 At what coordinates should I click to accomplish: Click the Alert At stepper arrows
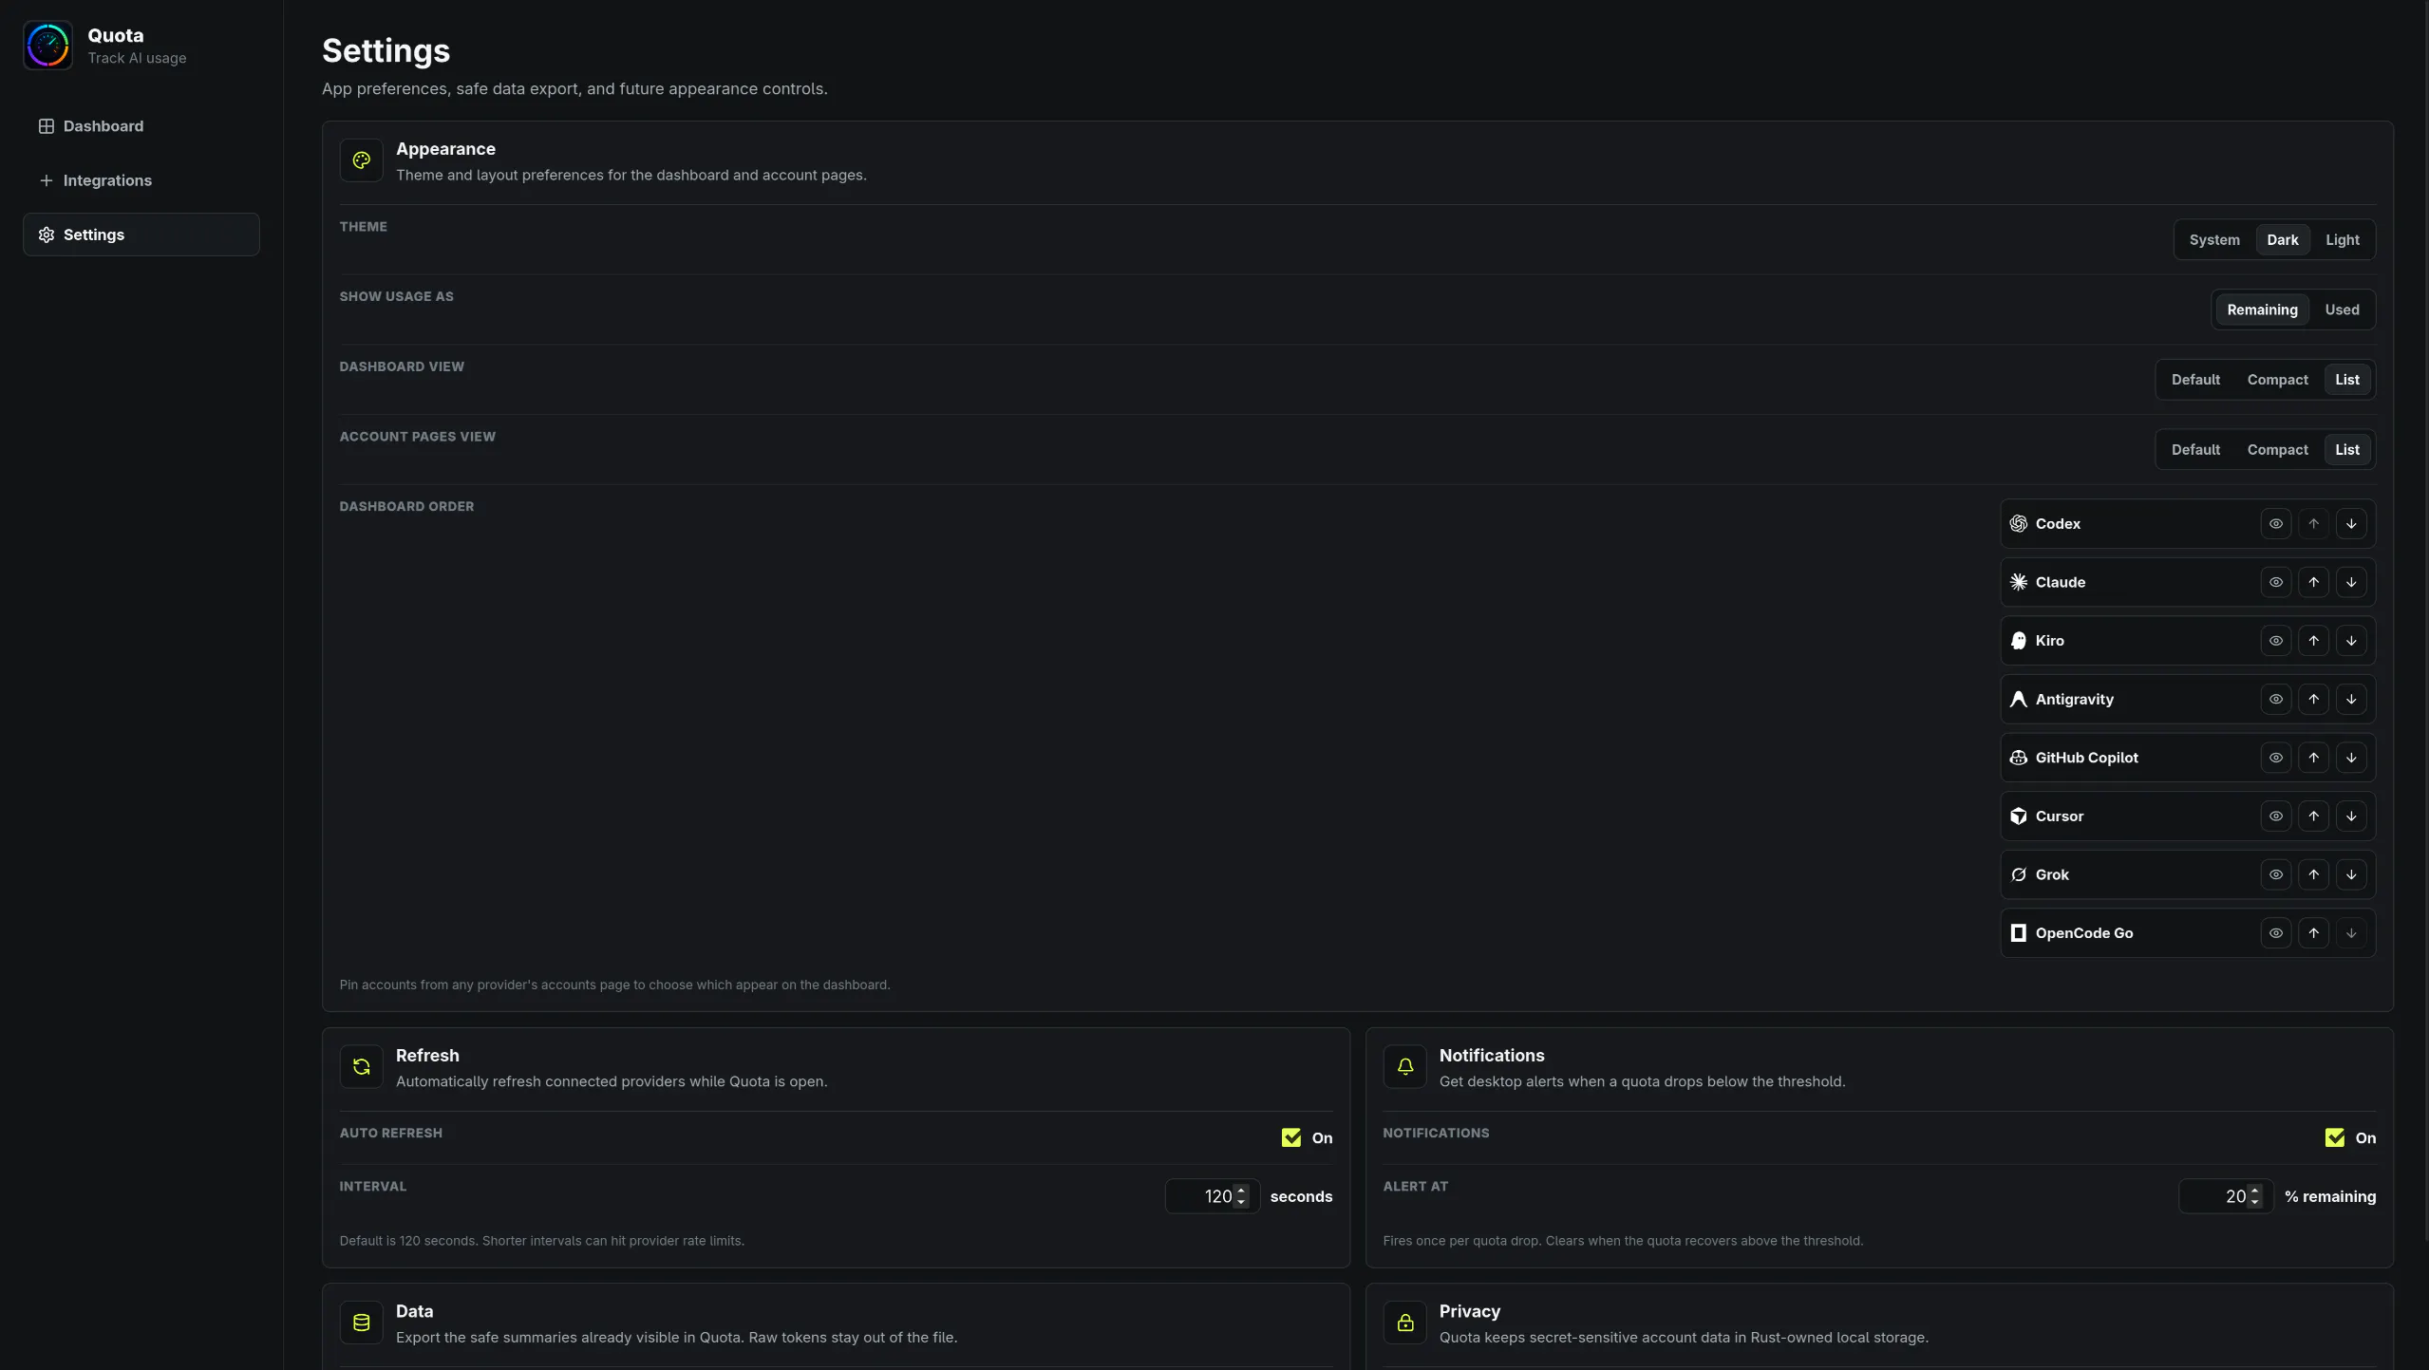click(2254, 1196)
